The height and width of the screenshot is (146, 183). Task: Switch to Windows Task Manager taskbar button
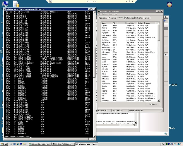tap(63, 144)
